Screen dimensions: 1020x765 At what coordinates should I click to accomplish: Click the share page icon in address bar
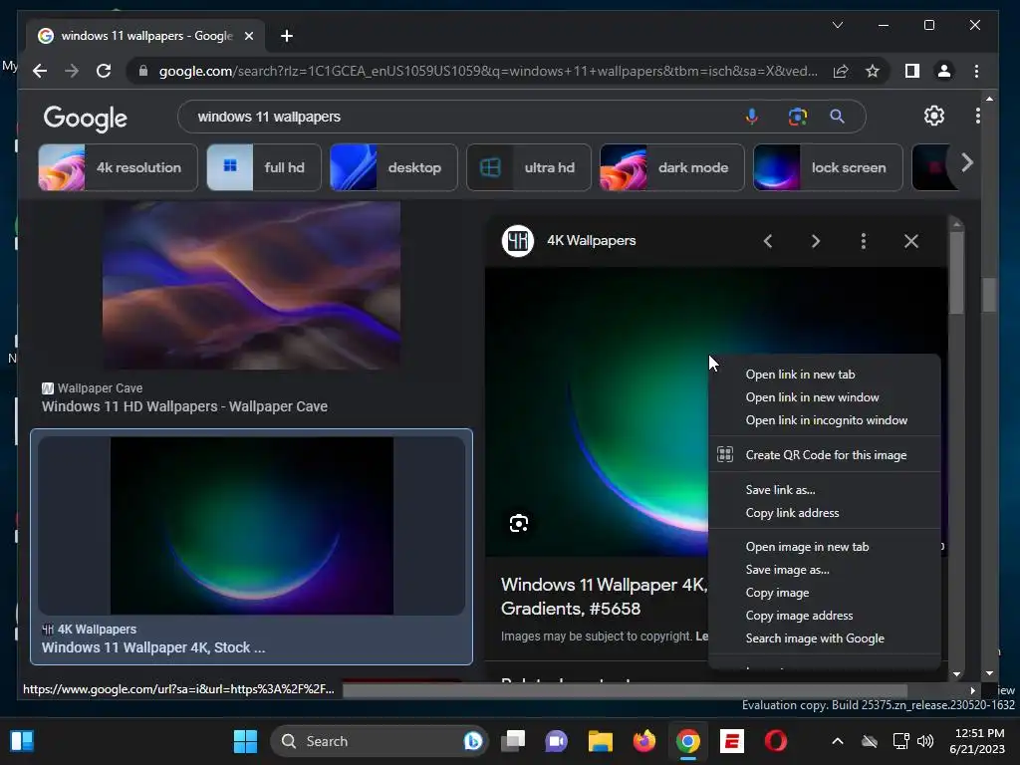coord(841,71)
